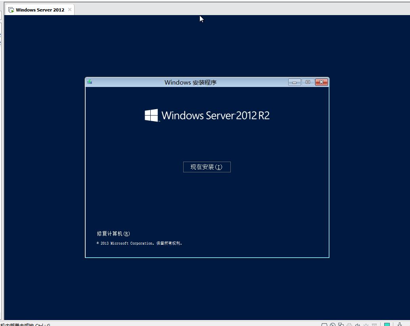Click the network adapter status icon

coord(341,325)
